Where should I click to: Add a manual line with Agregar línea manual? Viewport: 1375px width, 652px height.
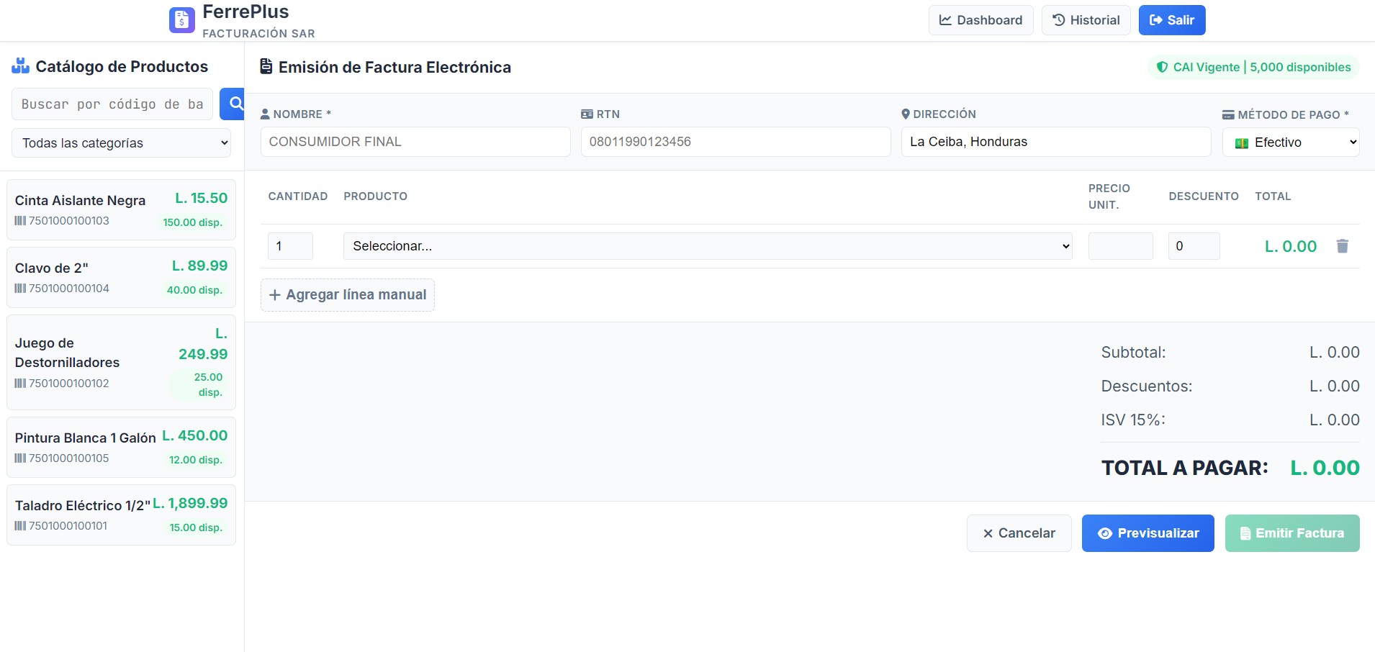point(347,295)
